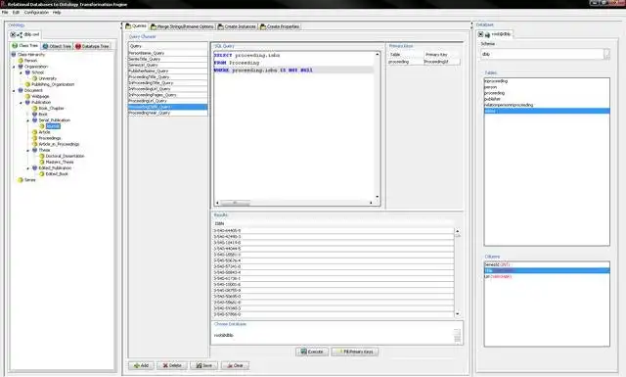Collapse the Document tree node

[14, 91]
